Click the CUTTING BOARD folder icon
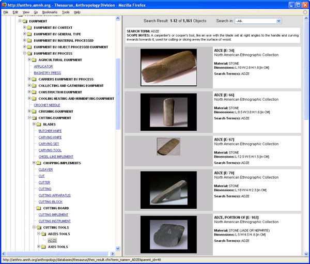 click(39, 208)
